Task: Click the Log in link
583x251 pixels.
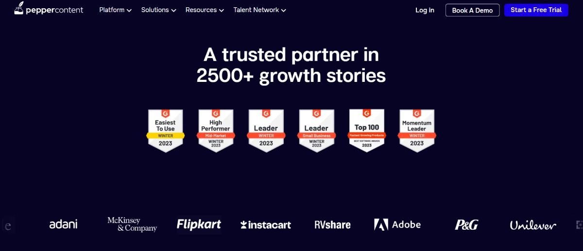Action: pos(425,10)
